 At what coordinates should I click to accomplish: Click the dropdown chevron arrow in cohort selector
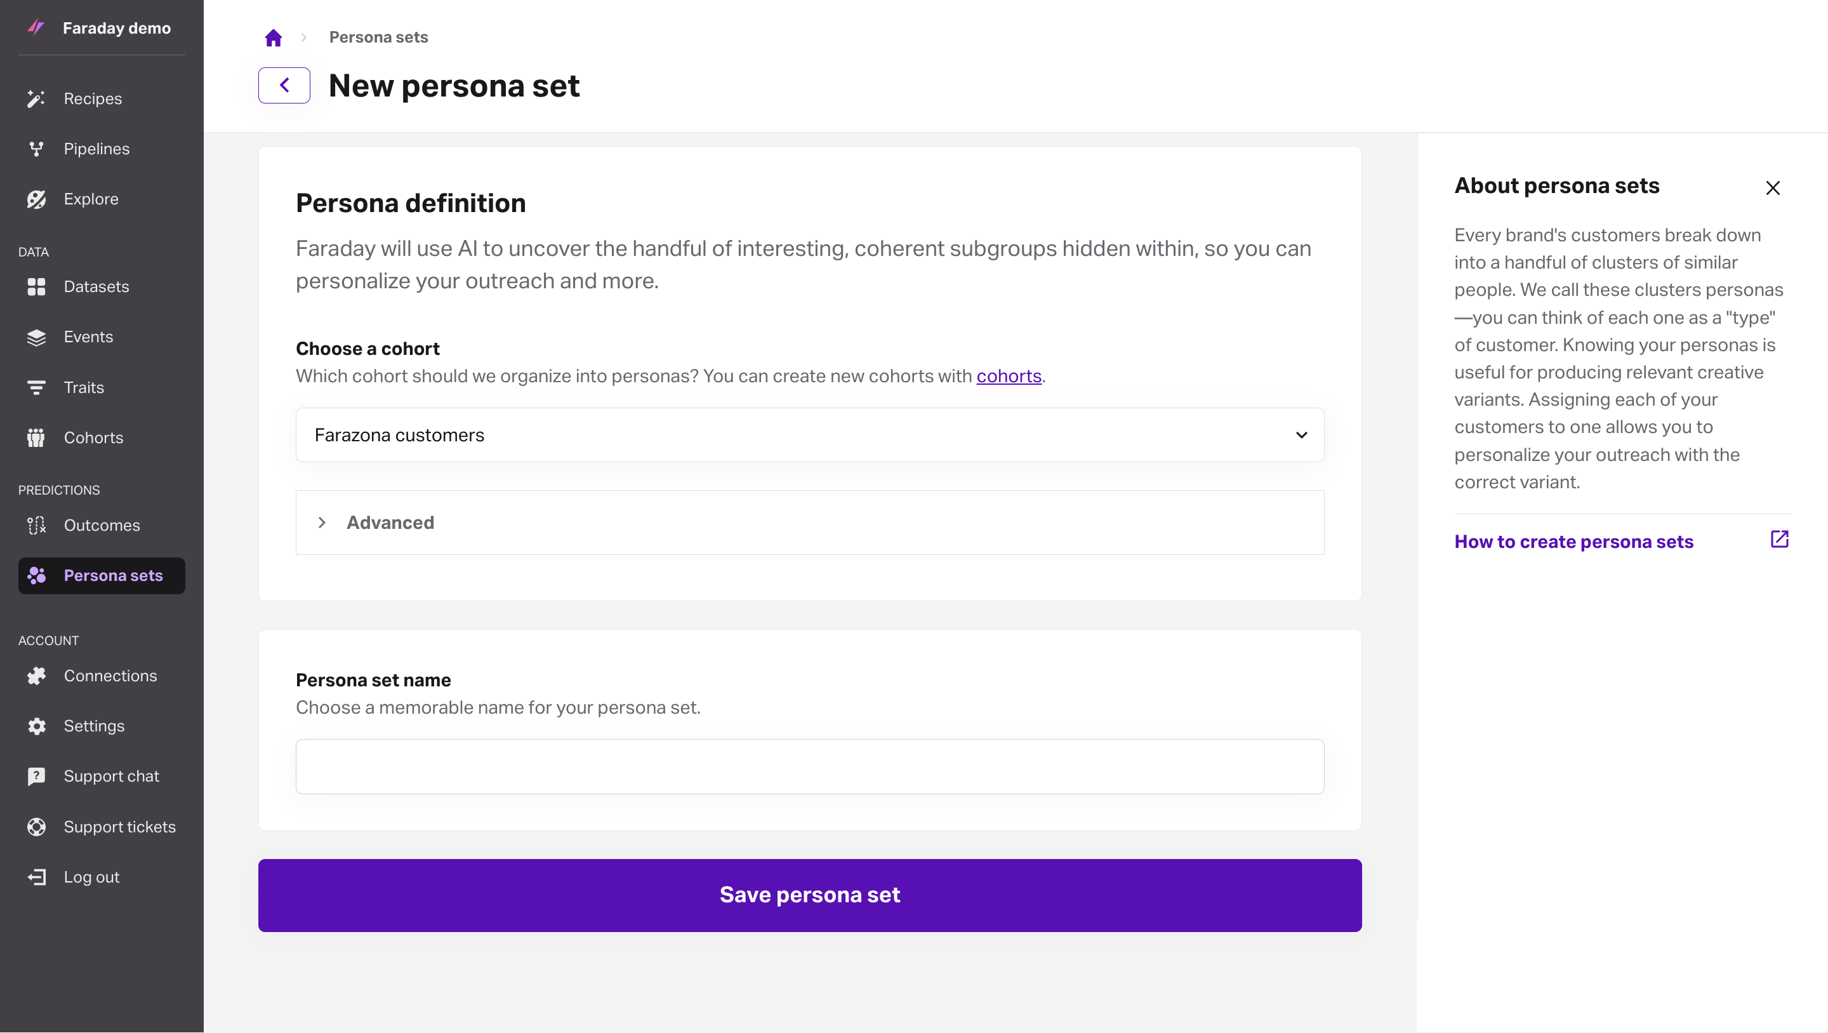(1301, 435)
